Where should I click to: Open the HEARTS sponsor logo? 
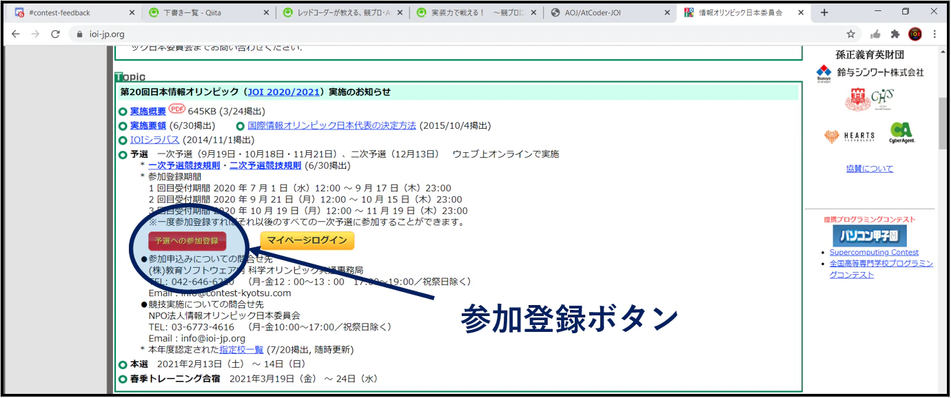pyautogui.click(x=849, y=136)
